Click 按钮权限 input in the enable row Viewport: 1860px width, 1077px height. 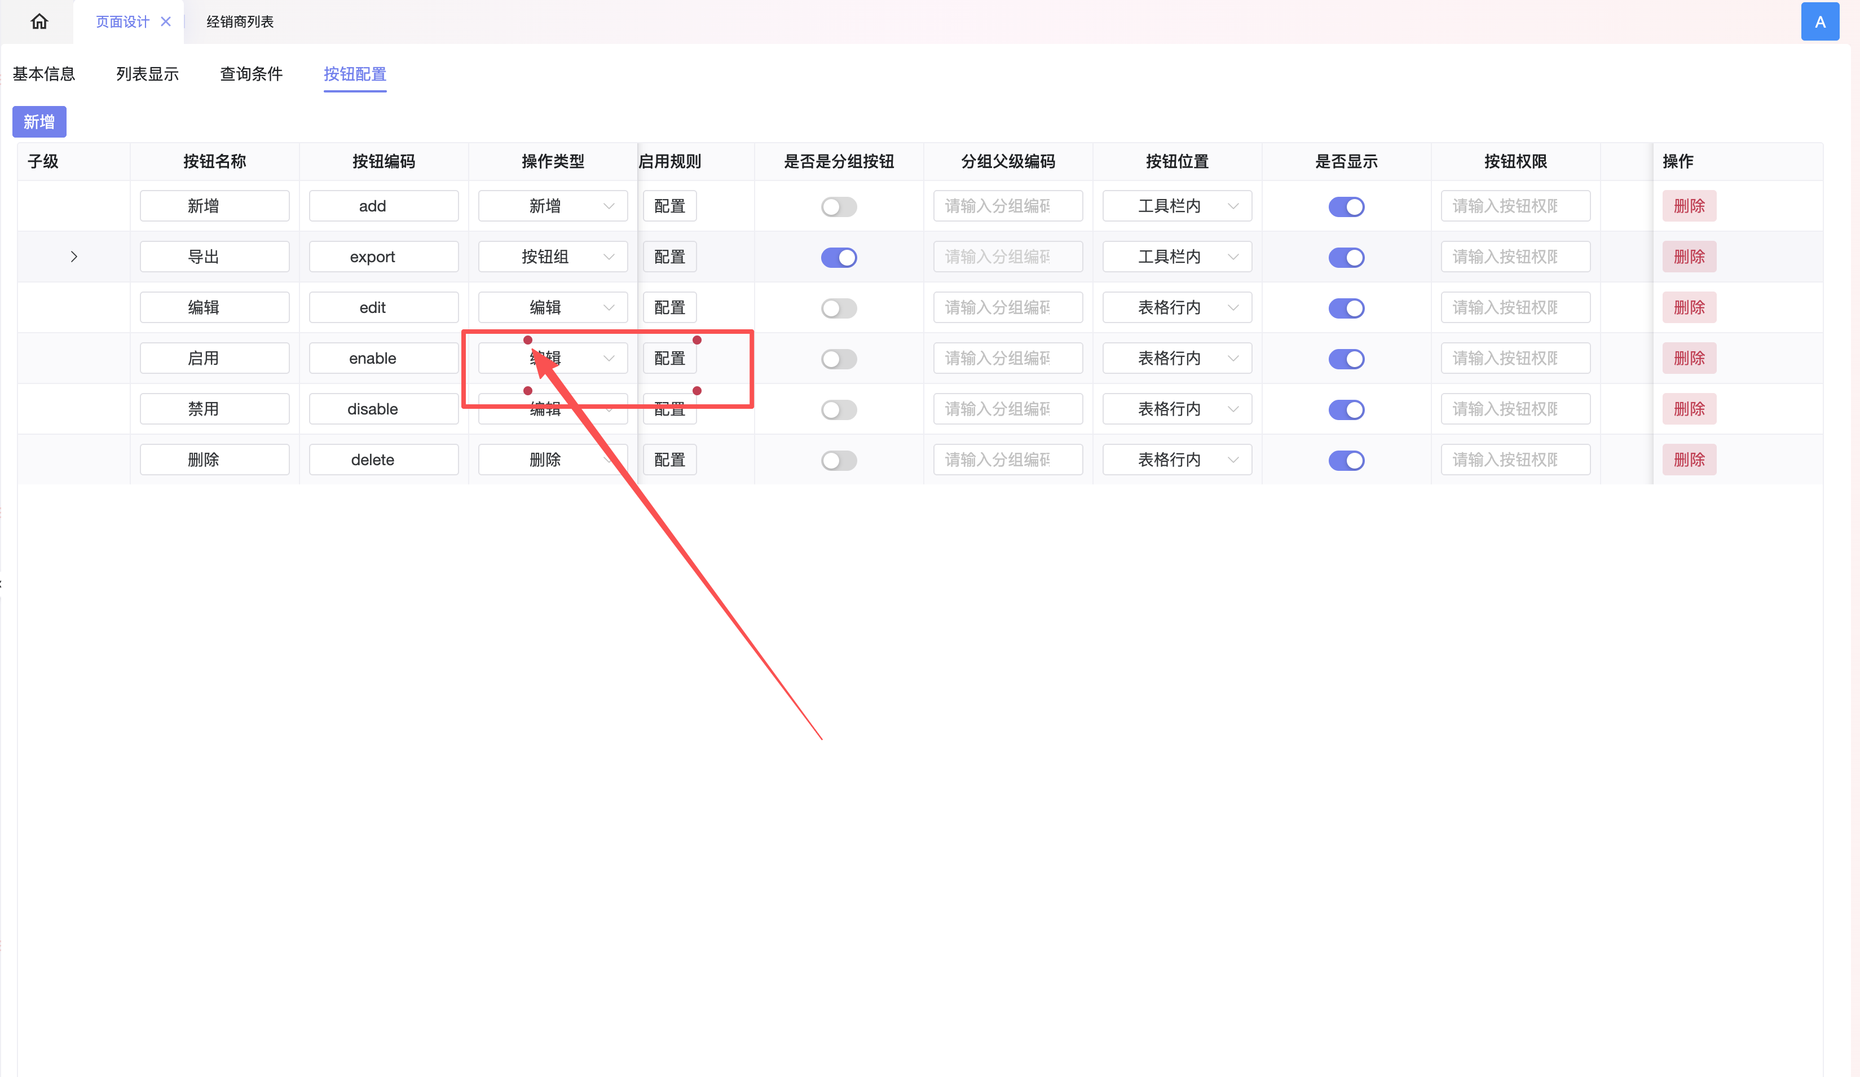coord(1515,359)
